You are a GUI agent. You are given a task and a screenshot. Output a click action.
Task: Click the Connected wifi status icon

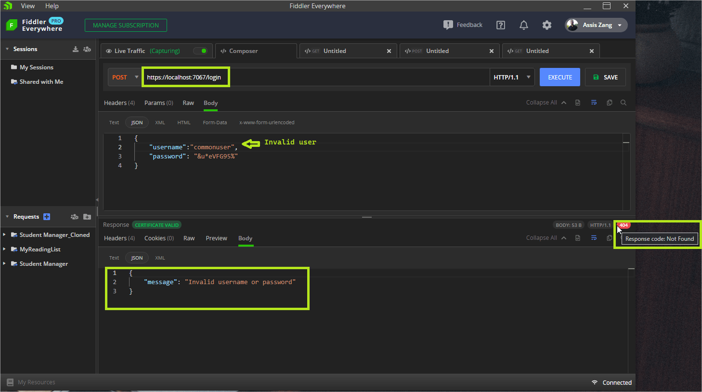click(595, 382)
